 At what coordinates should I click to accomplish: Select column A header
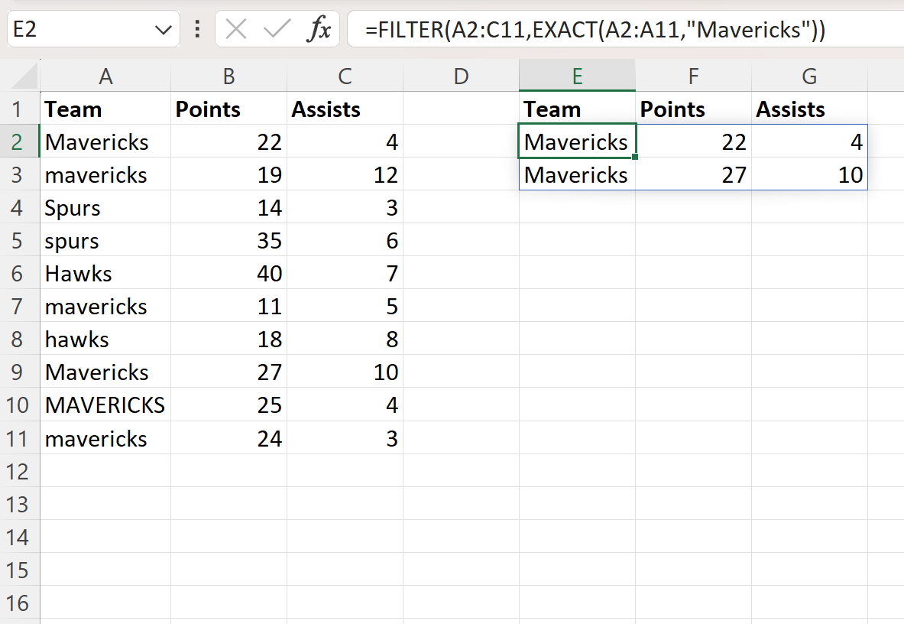(x=105, y=76)
